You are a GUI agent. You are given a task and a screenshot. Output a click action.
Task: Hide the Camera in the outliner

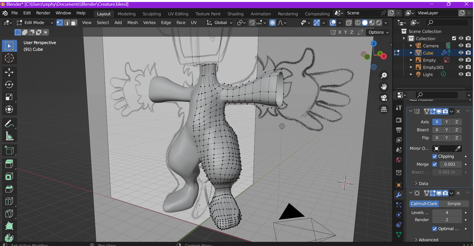[x=461, y=46]
